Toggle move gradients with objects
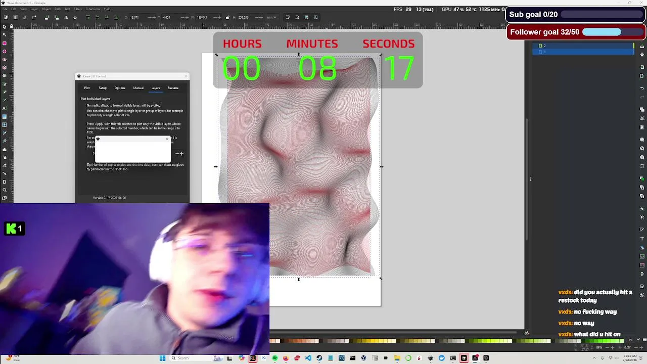 (x=306, y=17)
